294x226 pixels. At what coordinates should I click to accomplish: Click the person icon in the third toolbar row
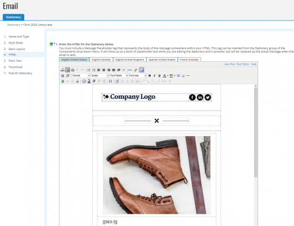(x=89, y=81)
